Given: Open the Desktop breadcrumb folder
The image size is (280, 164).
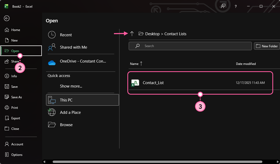Looking at the screenshot, I should click(153, 34).
